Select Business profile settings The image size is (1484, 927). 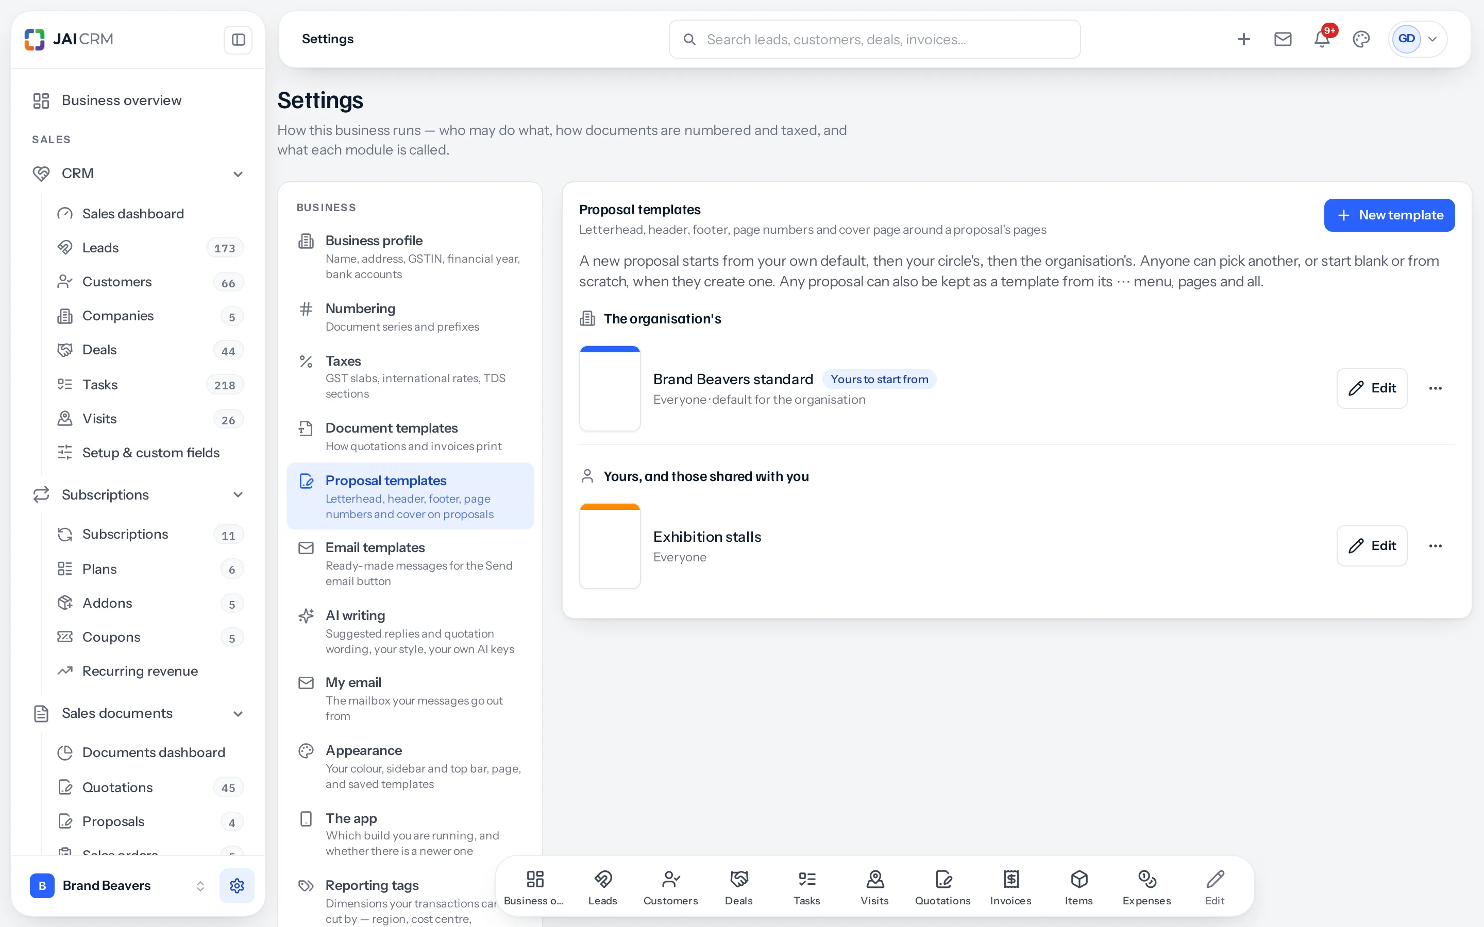[410, 257]
